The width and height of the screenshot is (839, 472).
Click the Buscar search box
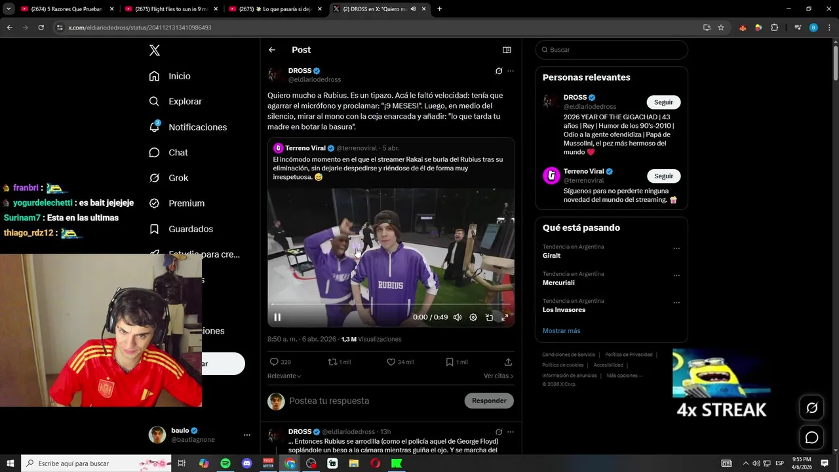(x=612, y=50)
